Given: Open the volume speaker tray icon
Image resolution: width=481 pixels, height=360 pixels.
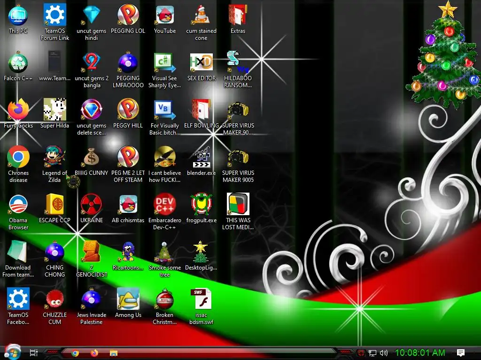Looking at the screenshot, I should 384,353.
